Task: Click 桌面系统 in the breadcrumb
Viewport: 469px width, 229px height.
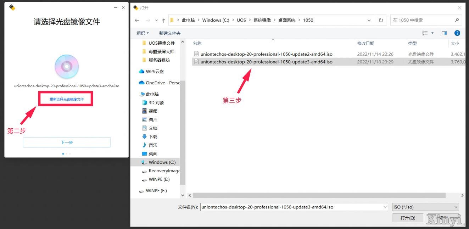Action: (x=287, y=20)
